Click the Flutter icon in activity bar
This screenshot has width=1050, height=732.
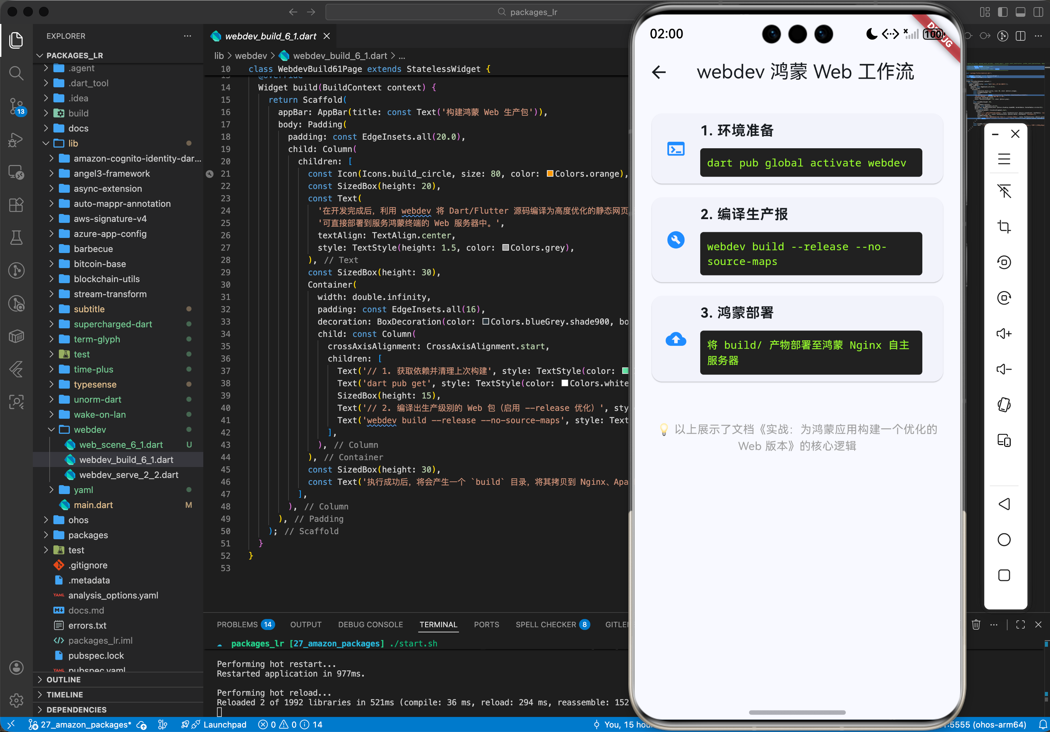16,369
